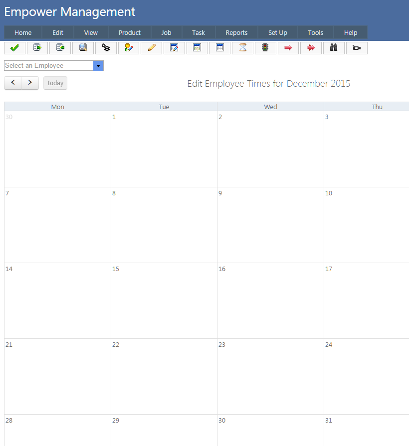Go to the previous month
This screenshot has width=409, height=446.
point(13,83)
